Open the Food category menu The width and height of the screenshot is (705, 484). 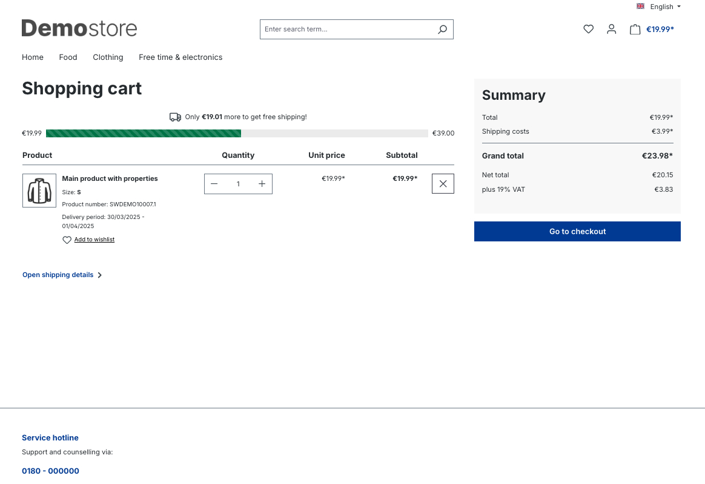coord(68,57)
